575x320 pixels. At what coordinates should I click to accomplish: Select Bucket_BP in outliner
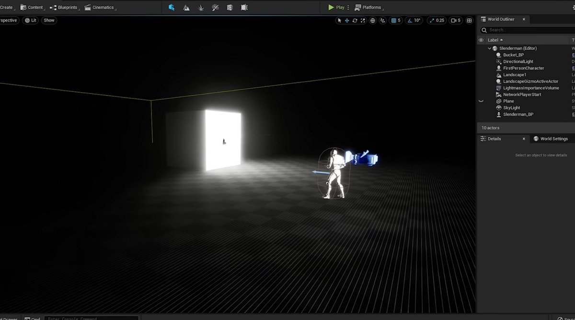point(513,55)
